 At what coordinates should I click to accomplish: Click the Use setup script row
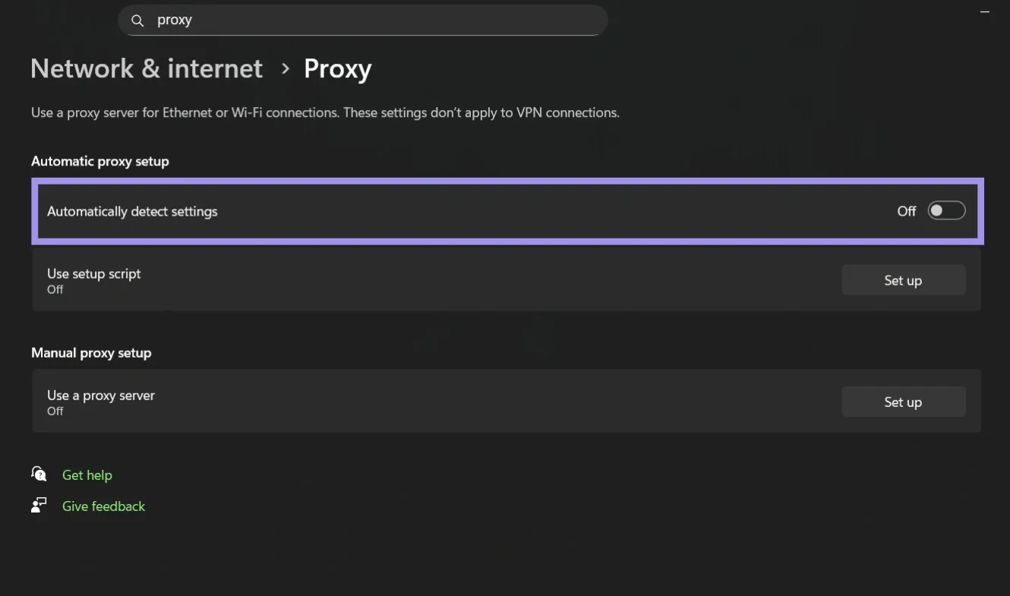click(380, 279)
